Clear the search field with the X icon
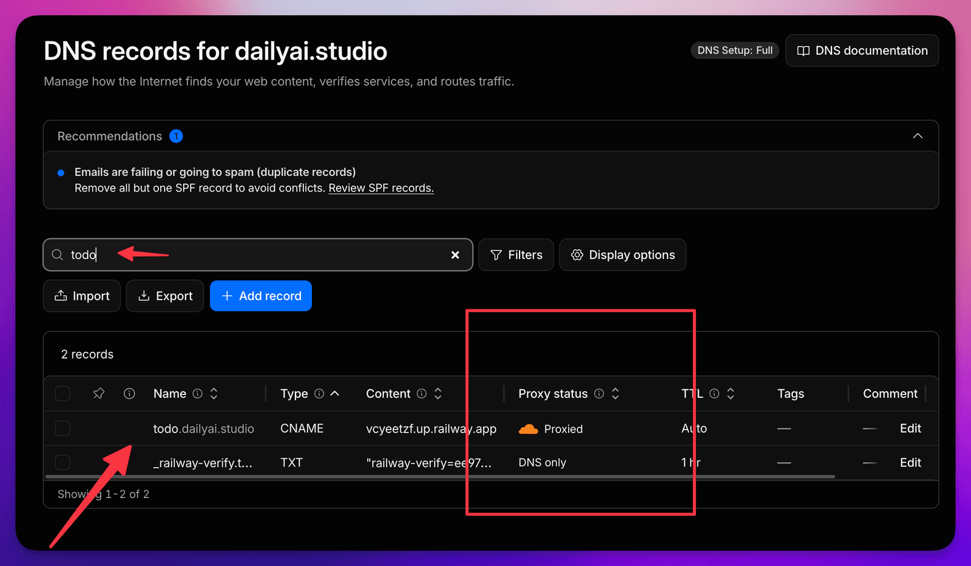 click(455, 255)
